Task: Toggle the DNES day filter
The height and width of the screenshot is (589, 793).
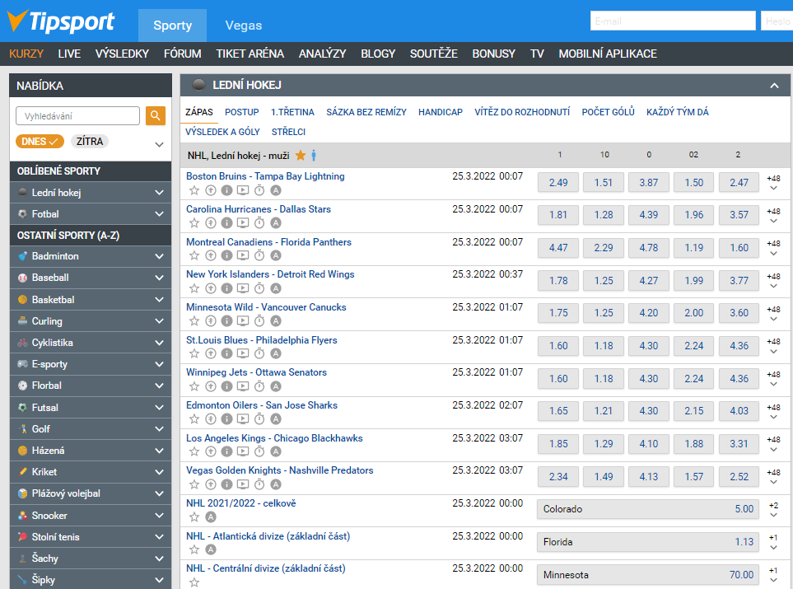Action: tap(40, 141)
